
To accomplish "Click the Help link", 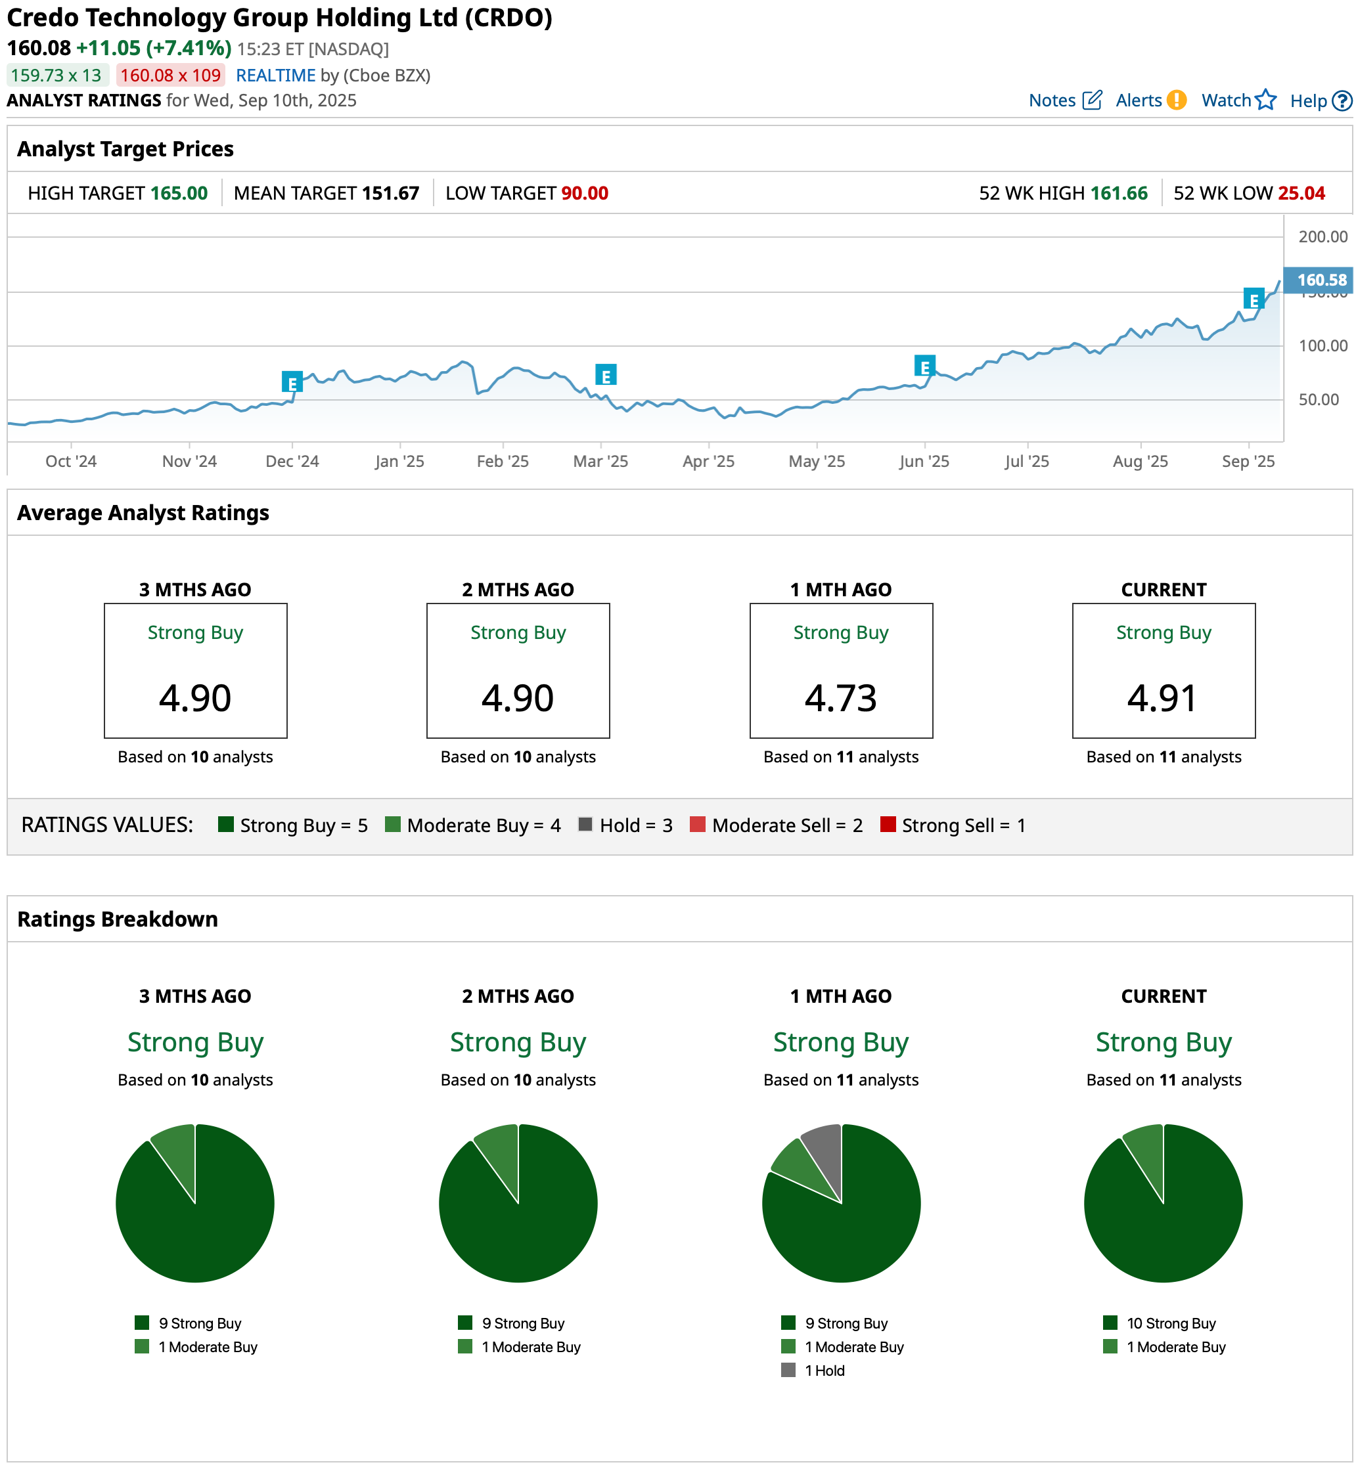I will pyautogui.click(x=1308, y=101).
